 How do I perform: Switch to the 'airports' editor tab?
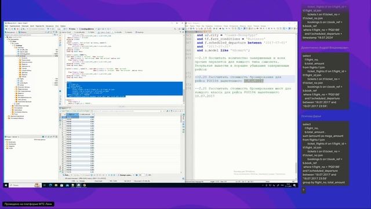click(129, 33)
